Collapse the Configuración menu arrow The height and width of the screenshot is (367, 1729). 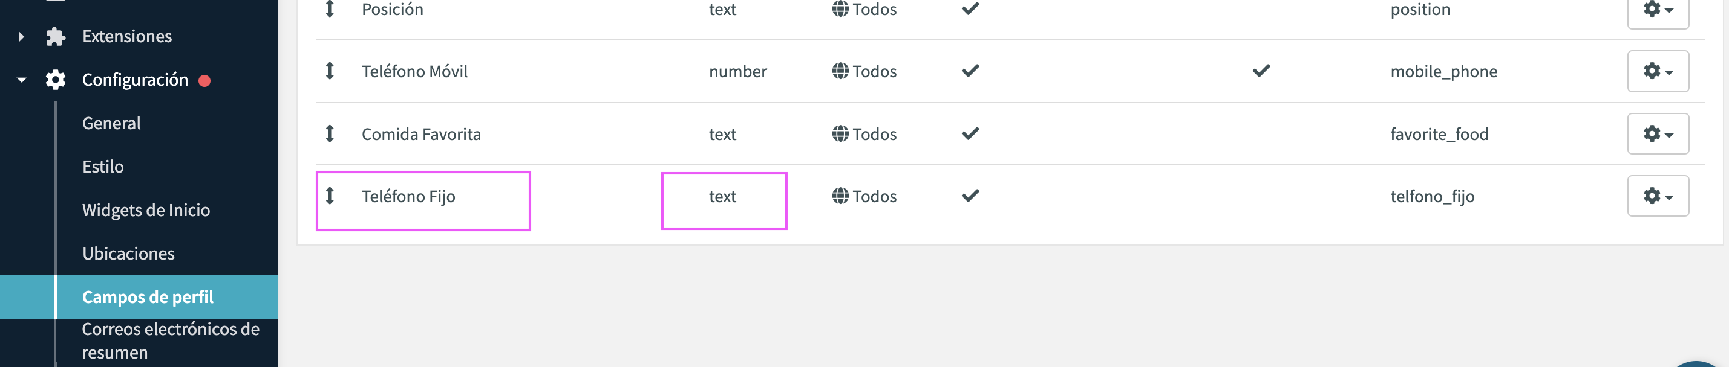[22, 80]
